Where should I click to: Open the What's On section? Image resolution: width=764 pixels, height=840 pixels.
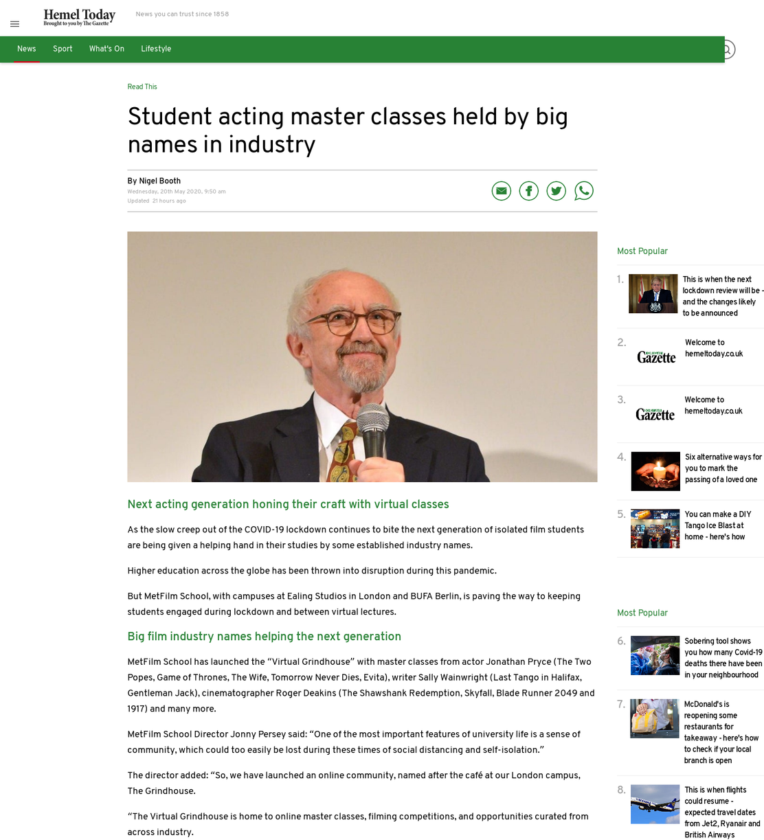click(x=106, y=49)
